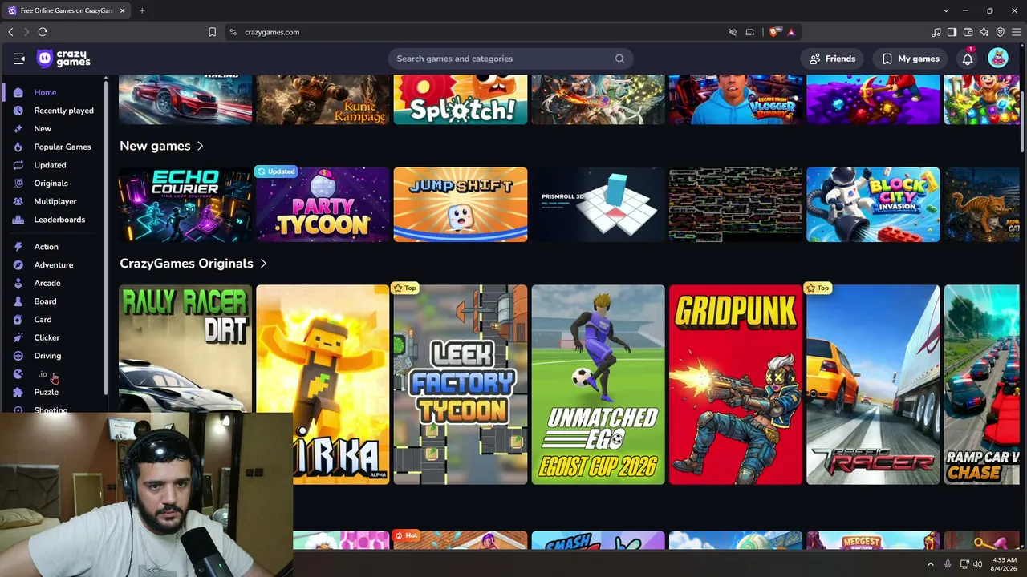The height and width of the screenshot is (577, 1027).
Task: Reload the page
Action: (43, 32)
